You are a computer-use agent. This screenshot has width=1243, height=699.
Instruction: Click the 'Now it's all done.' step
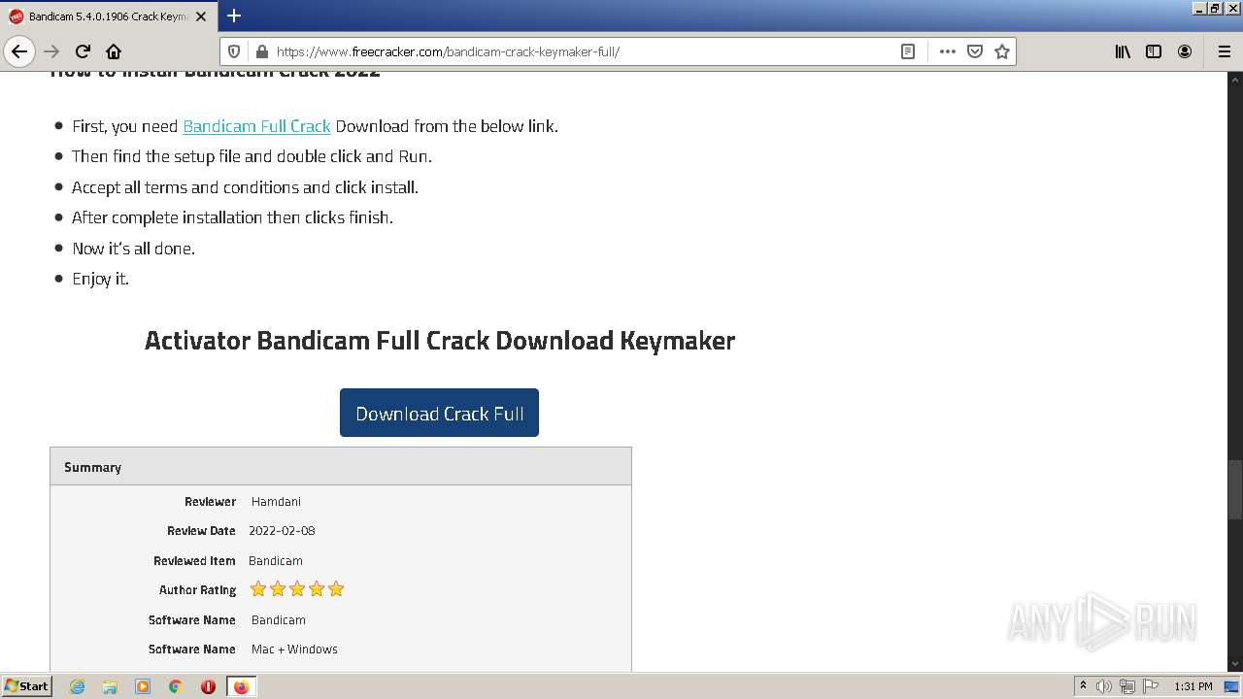[x=133, y=249]
